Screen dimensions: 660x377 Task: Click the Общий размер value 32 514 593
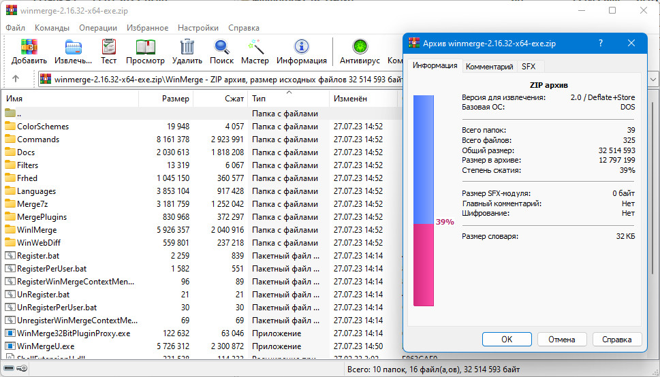click(x=616, y=150)
